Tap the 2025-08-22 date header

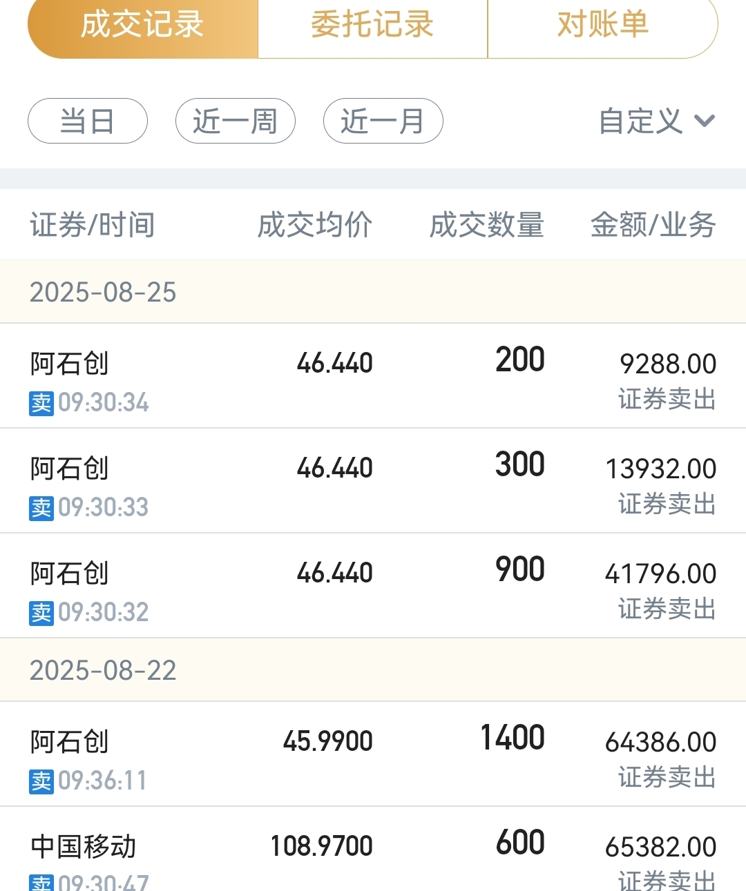pos(373,670)
